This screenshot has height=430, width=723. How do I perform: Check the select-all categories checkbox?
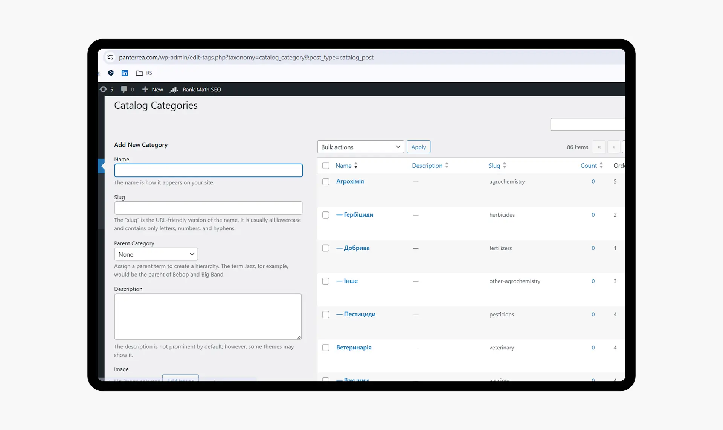click(x=326, y=165)
